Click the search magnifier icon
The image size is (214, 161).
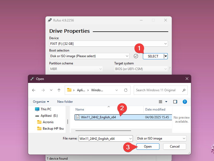click(184, 90)
